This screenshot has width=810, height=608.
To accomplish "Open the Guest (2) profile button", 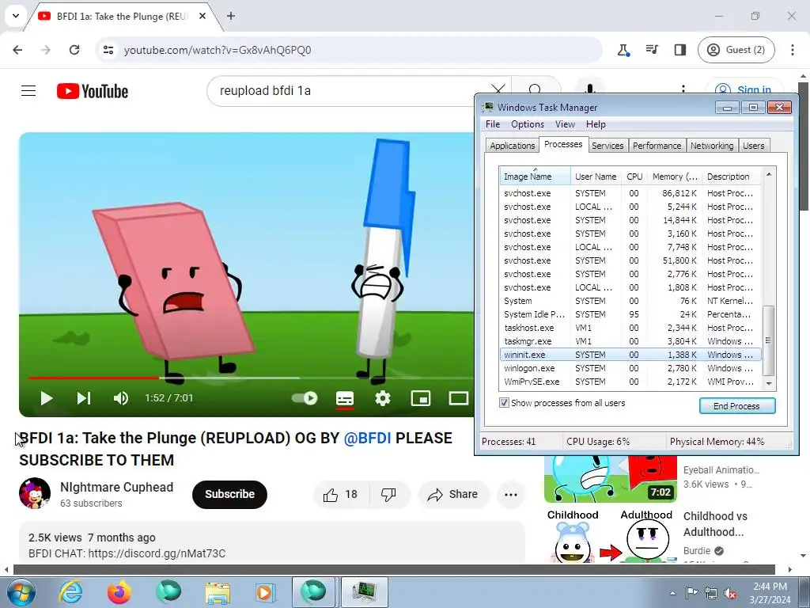I will [736, 50].
